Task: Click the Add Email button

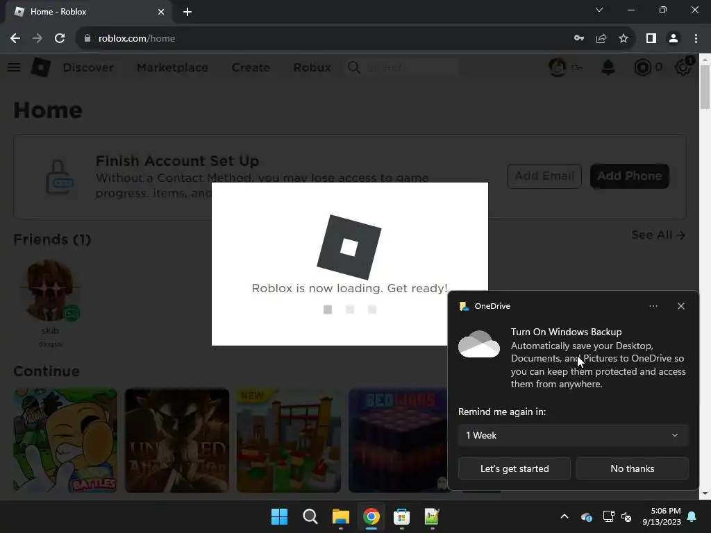Action: [x=544, y=176]
